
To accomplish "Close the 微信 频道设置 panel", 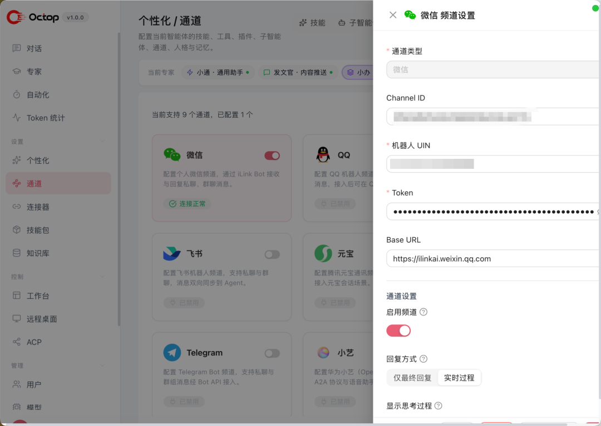I will (393, 15).
